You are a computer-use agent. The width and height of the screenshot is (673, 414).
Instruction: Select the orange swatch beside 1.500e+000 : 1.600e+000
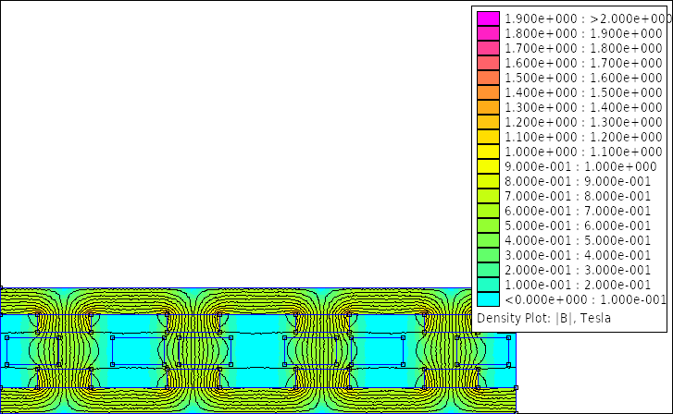(x=488, y=78)
